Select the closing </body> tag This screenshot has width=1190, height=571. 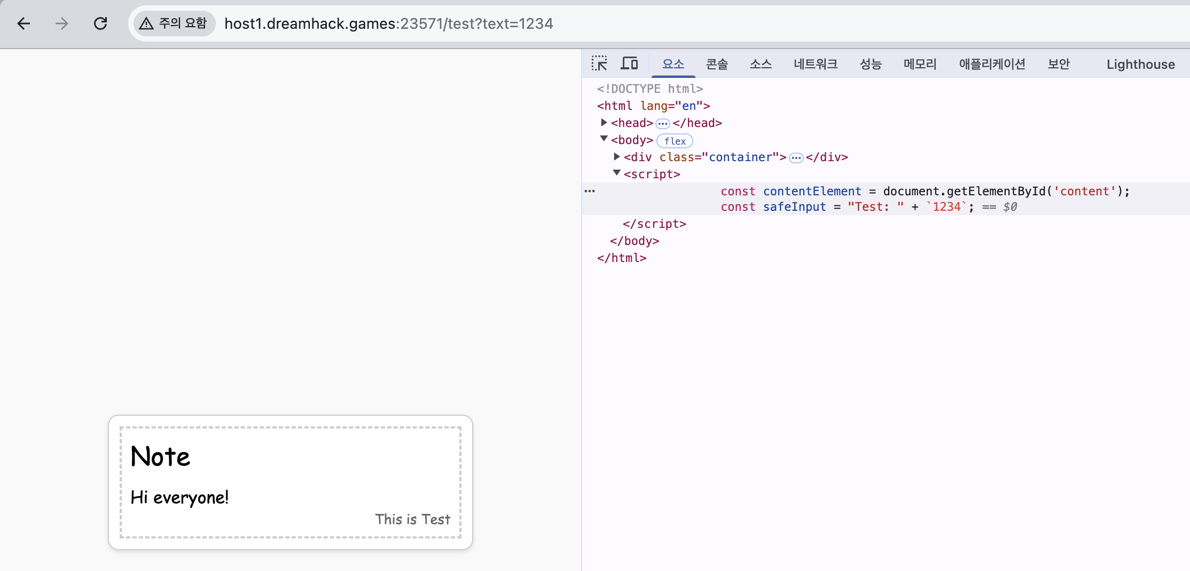pos(635,241)
